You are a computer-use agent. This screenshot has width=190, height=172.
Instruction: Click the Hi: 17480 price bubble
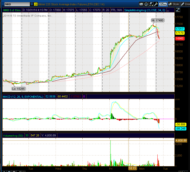[158, 20]
